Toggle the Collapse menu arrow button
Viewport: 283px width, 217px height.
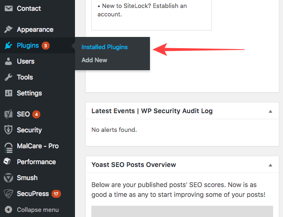tap(8, 210)
